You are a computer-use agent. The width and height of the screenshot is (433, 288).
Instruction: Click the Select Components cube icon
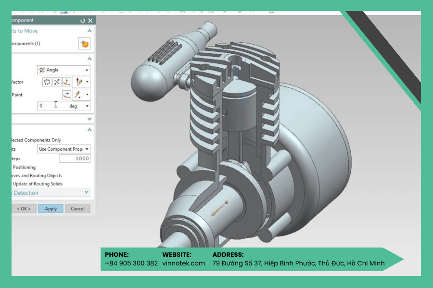pyautogui.click(x=84, y=44)
